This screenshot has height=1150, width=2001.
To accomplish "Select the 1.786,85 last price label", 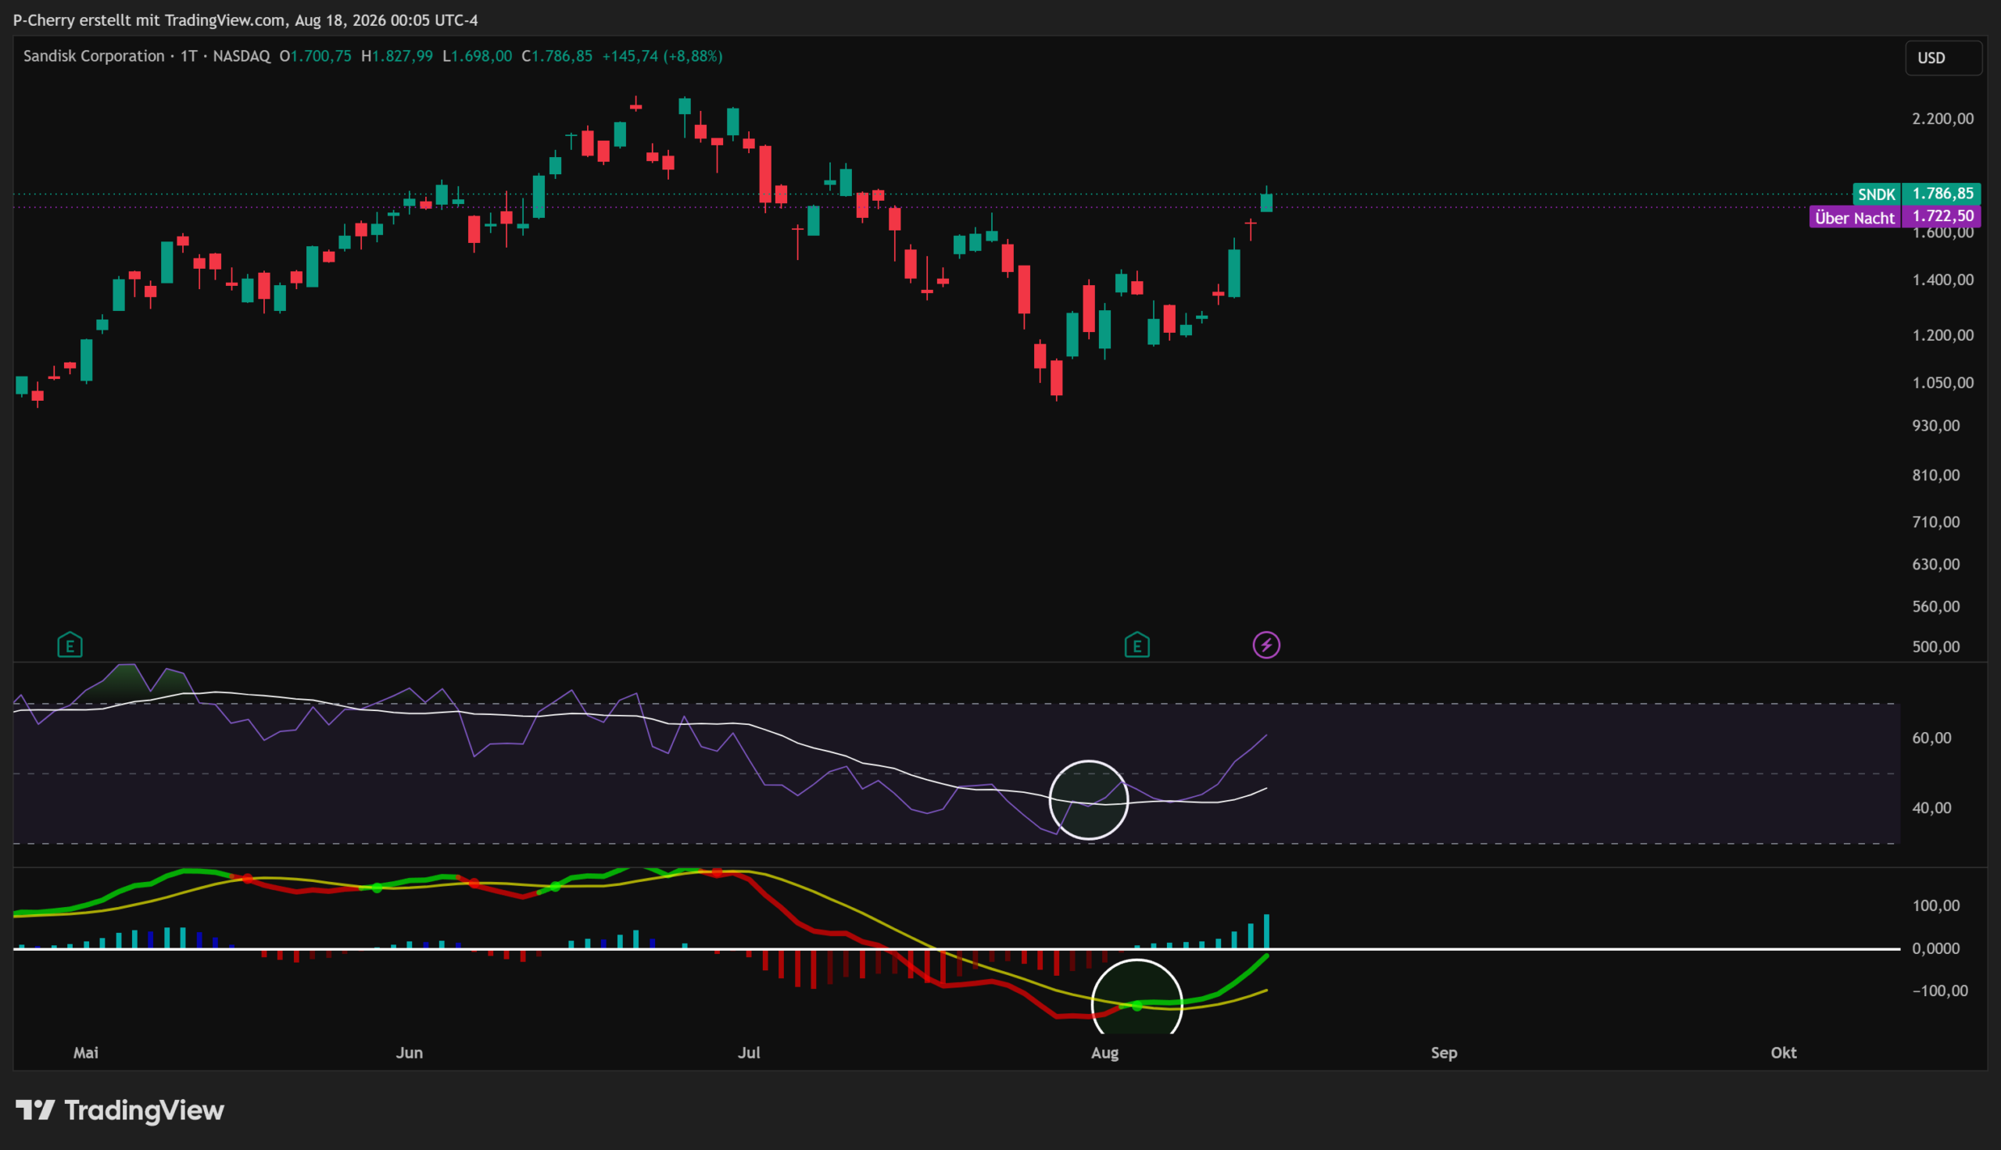I will coord(1942,194).
